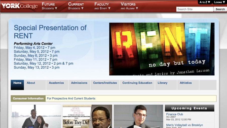Go to the Athletics tab

188,85
